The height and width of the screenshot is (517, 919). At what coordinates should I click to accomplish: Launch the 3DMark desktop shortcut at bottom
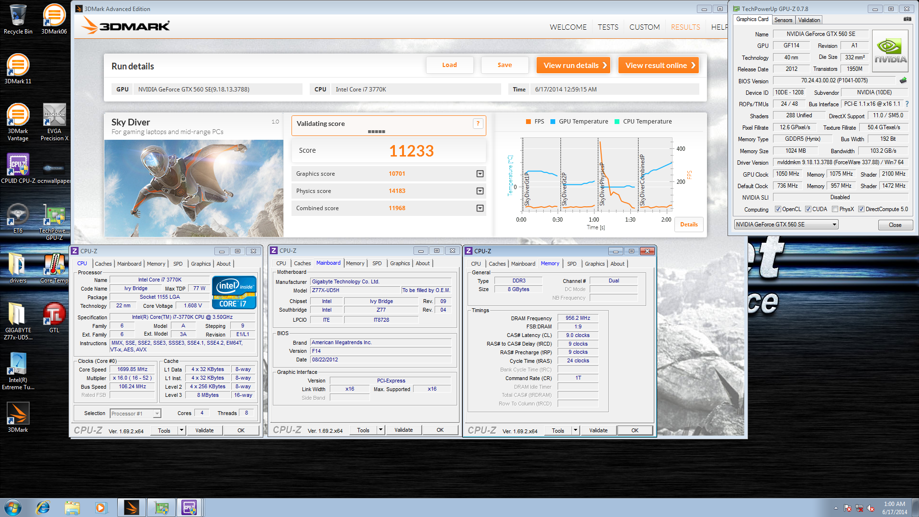pyautogui.click(x=18, y=417)
